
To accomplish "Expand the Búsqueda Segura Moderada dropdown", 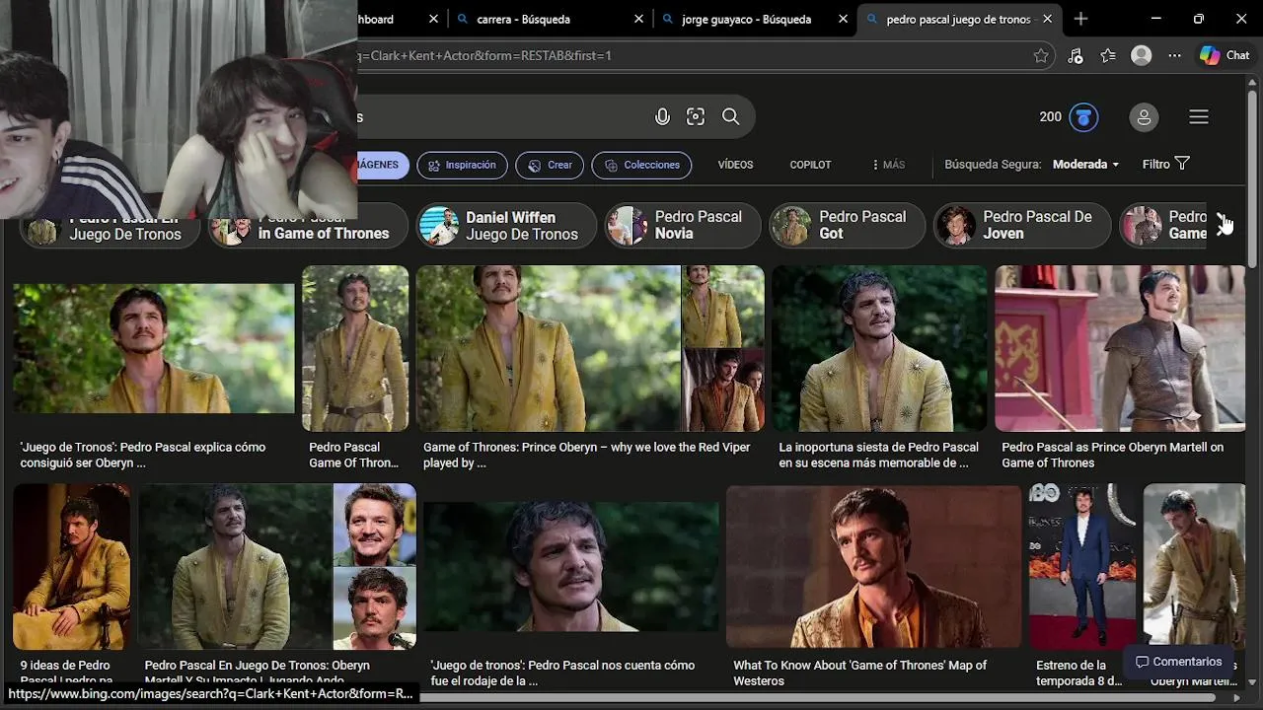I will (1086, 165).
